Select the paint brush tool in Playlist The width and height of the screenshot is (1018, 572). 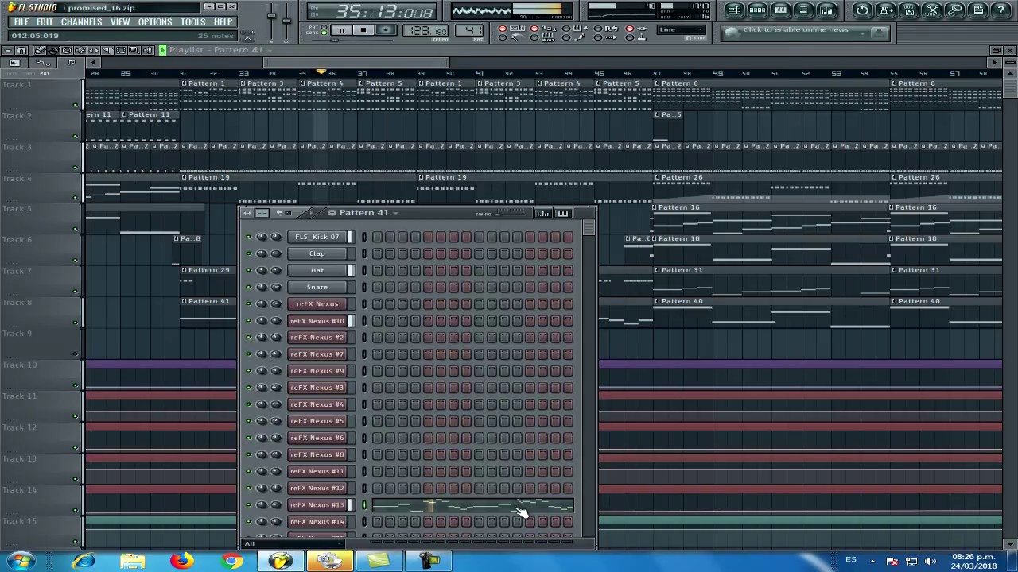point(52,50)
